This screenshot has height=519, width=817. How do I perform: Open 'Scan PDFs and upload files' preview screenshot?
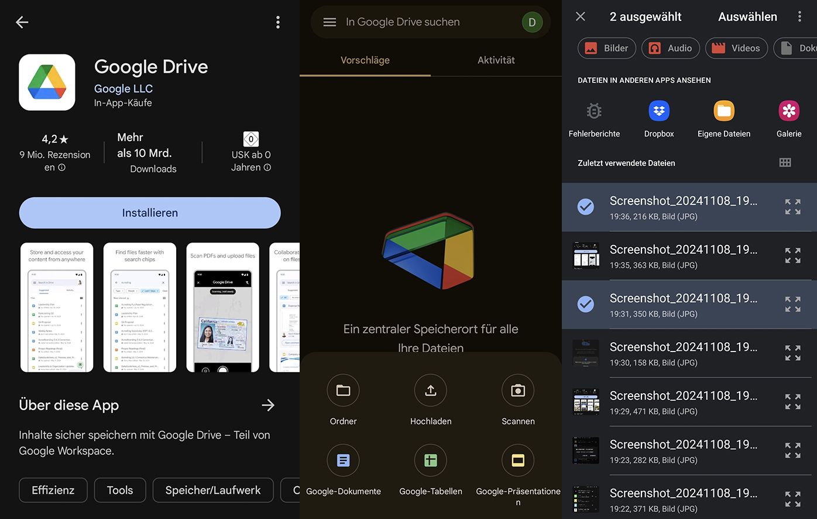(x=223, y=308)
